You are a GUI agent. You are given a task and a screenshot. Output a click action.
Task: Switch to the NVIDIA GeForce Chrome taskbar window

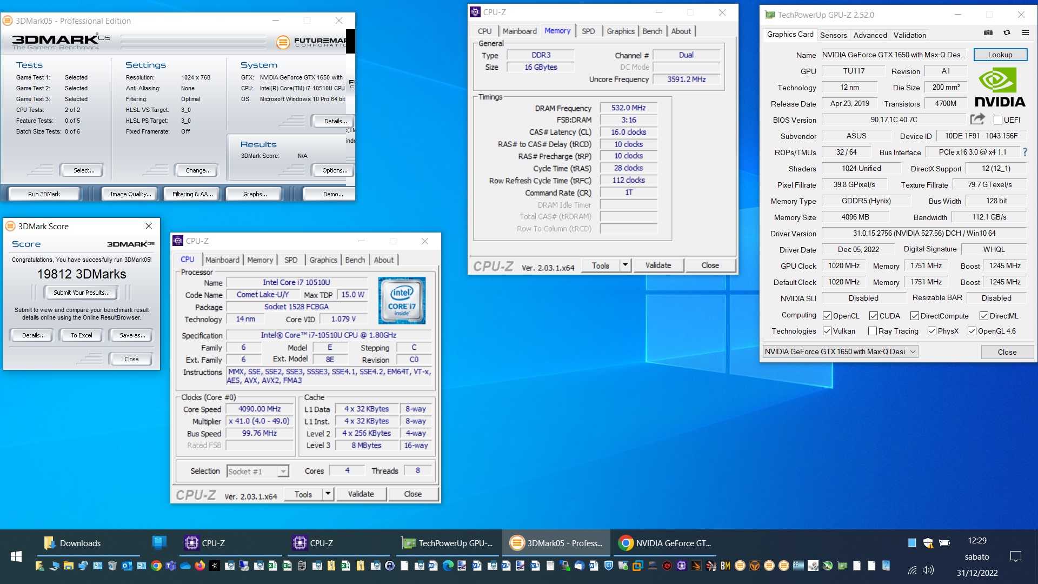(666, 543)
